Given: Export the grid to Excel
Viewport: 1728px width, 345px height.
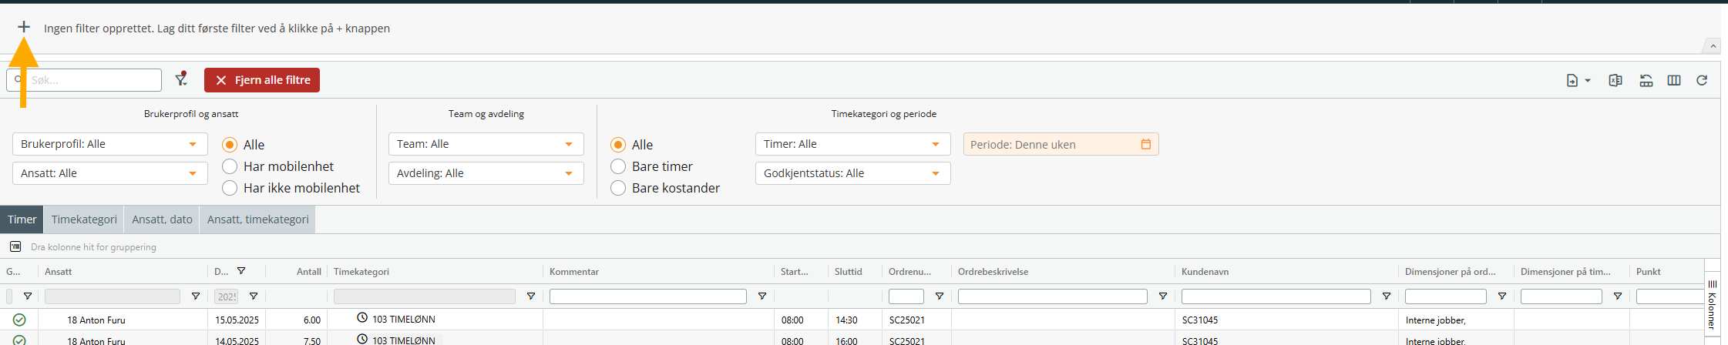Looking at the screenshot, I should tap(1615, 80).
